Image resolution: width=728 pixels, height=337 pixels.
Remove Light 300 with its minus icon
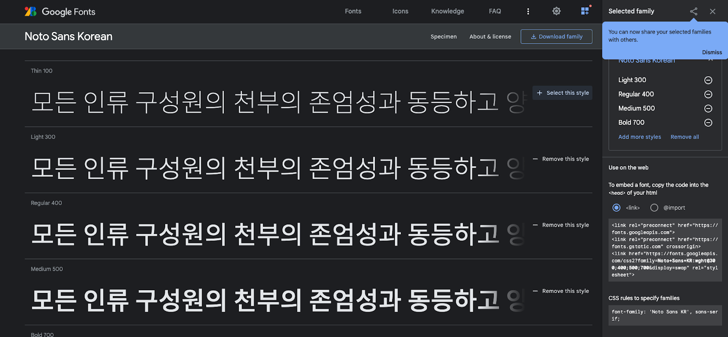click(x=708, y=80)
